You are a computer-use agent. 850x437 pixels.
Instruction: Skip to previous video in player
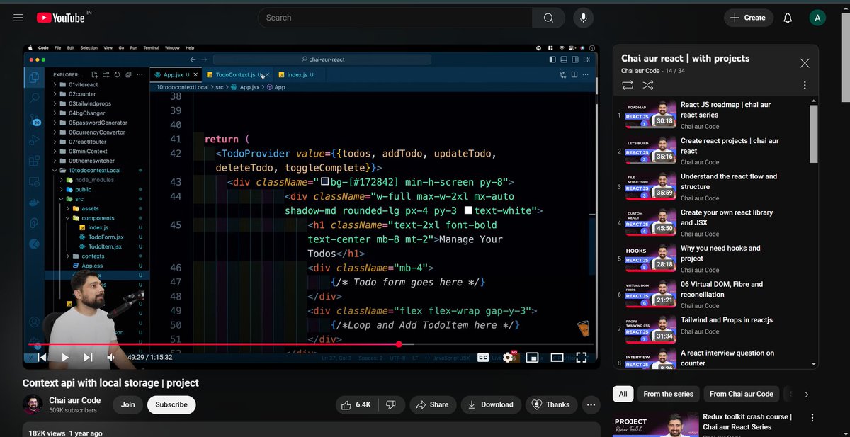(x=42, y=358)
